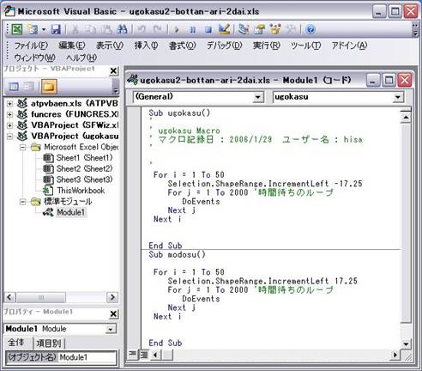Viewport: 422px width, 371px height.
Task: Close the Properties panel
Action: 113,314
